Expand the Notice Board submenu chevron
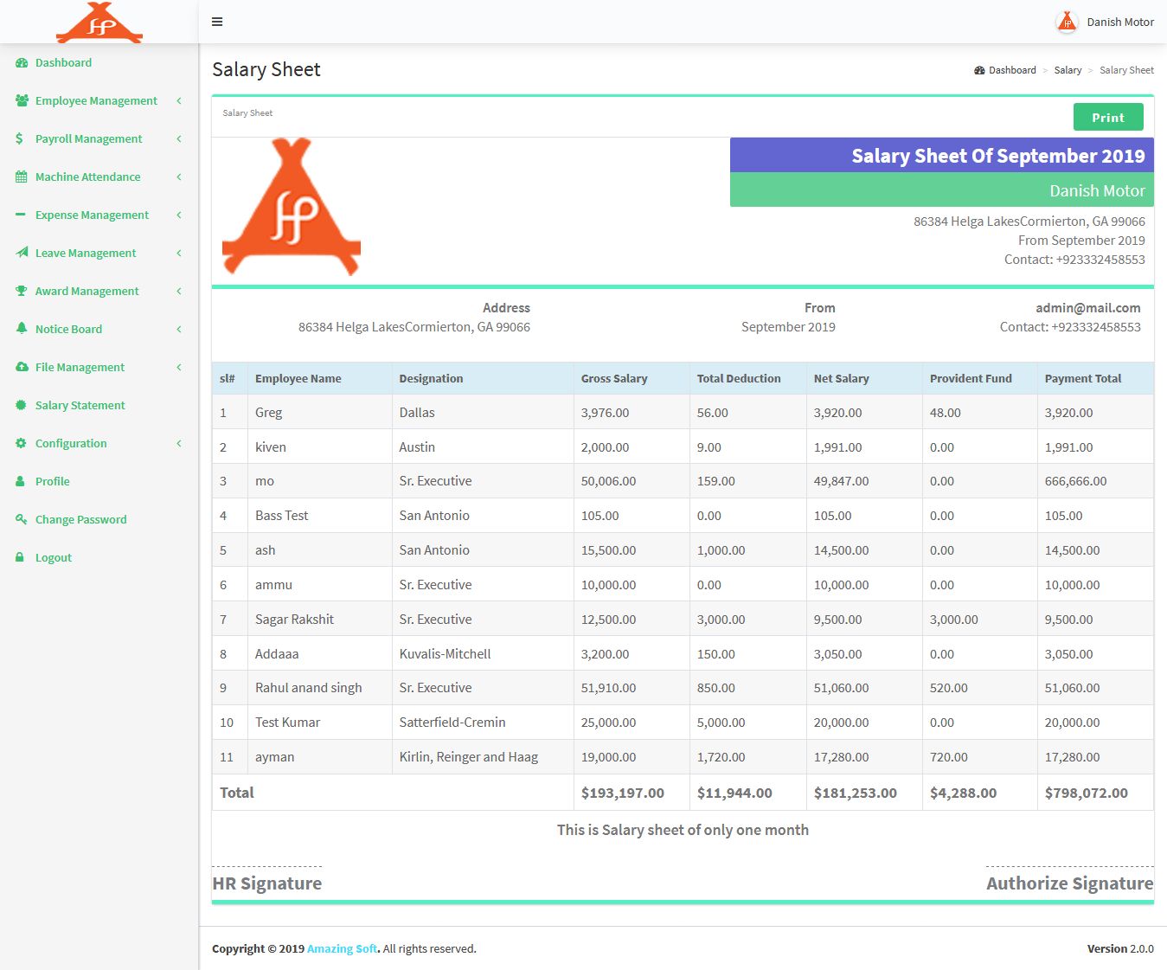The width and height of the screenshot is (1167, 970). tap(179, 329)
